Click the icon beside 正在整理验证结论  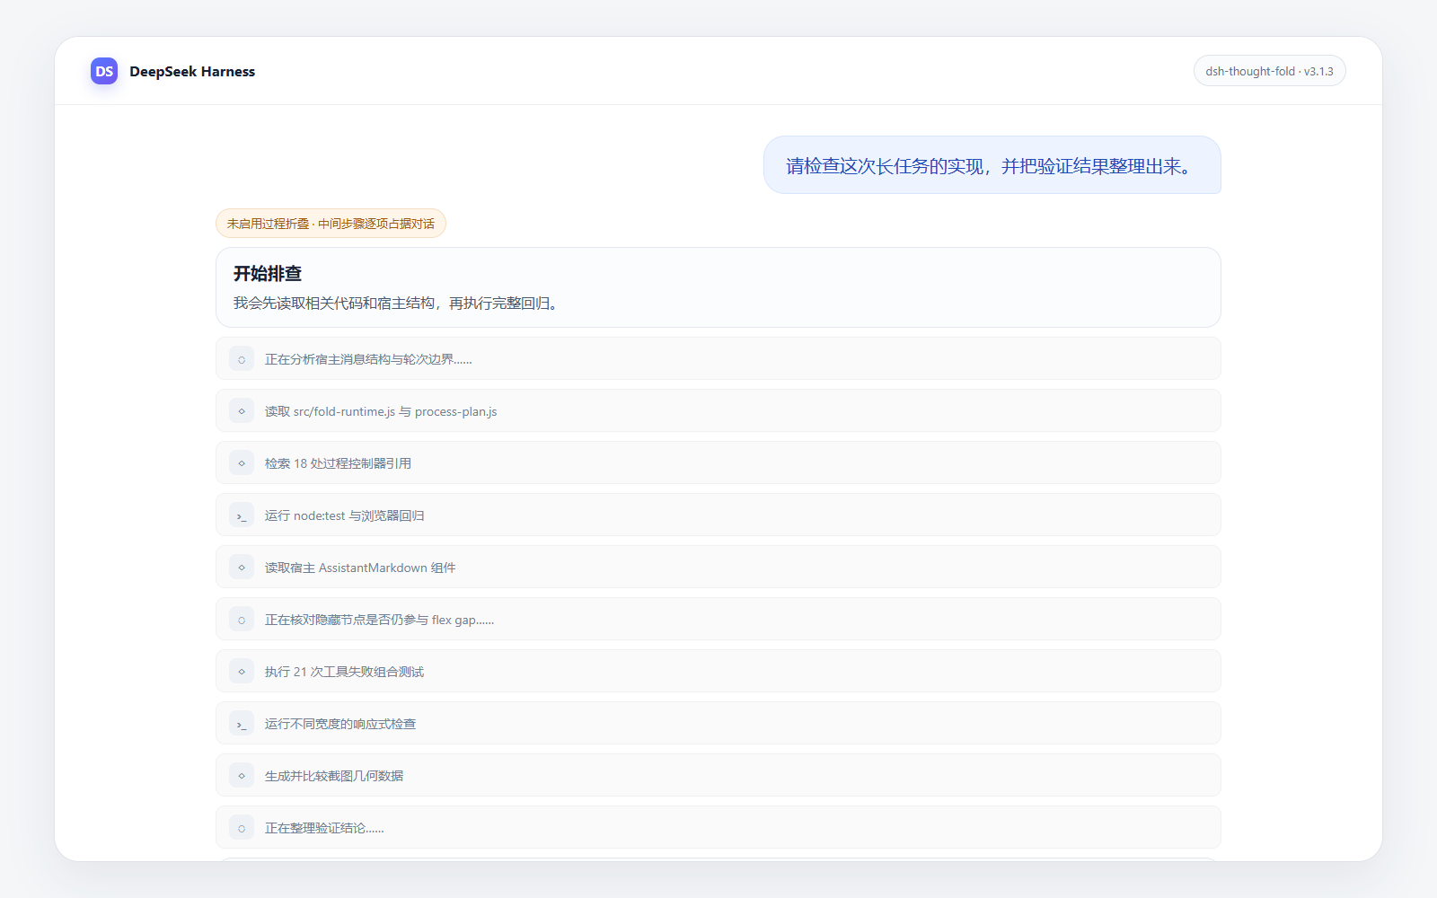coord(242,828)
